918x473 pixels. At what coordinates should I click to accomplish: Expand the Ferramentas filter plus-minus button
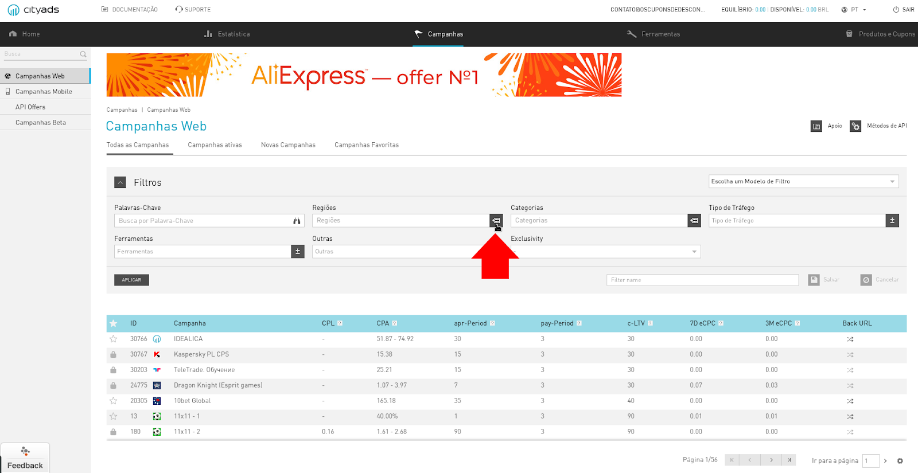[x=298, y=251]
